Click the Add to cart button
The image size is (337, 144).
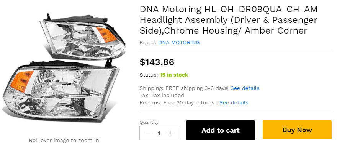[x=221, y=130]
